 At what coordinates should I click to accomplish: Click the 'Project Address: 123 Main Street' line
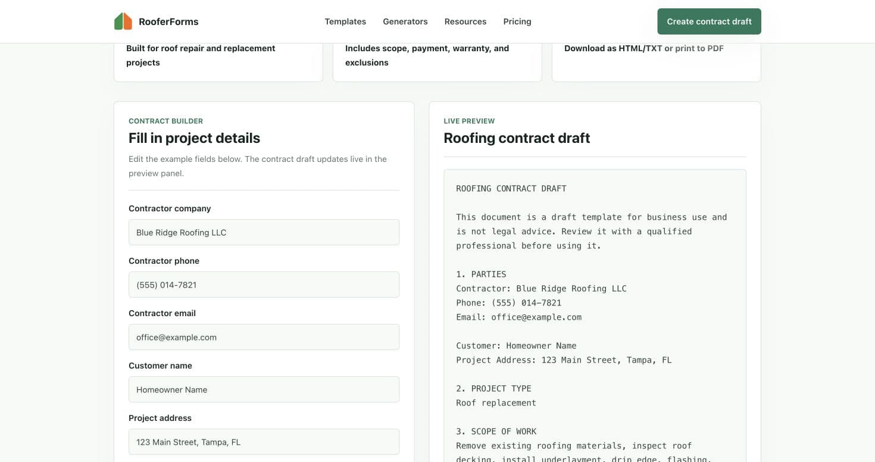click(x=564, y=360)
